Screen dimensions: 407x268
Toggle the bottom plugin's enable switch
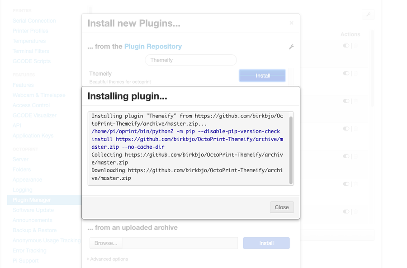coord(346,211)
